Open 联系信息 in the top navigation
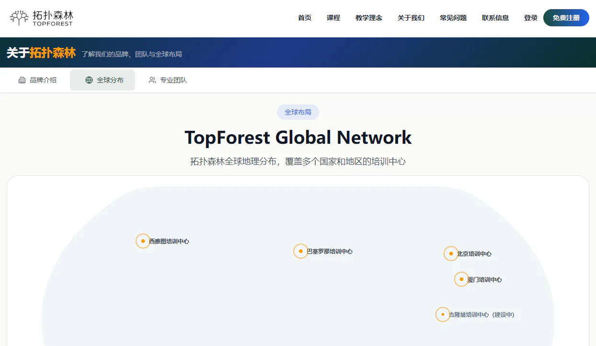Screen dimensions: 596x346 point(495,18)
